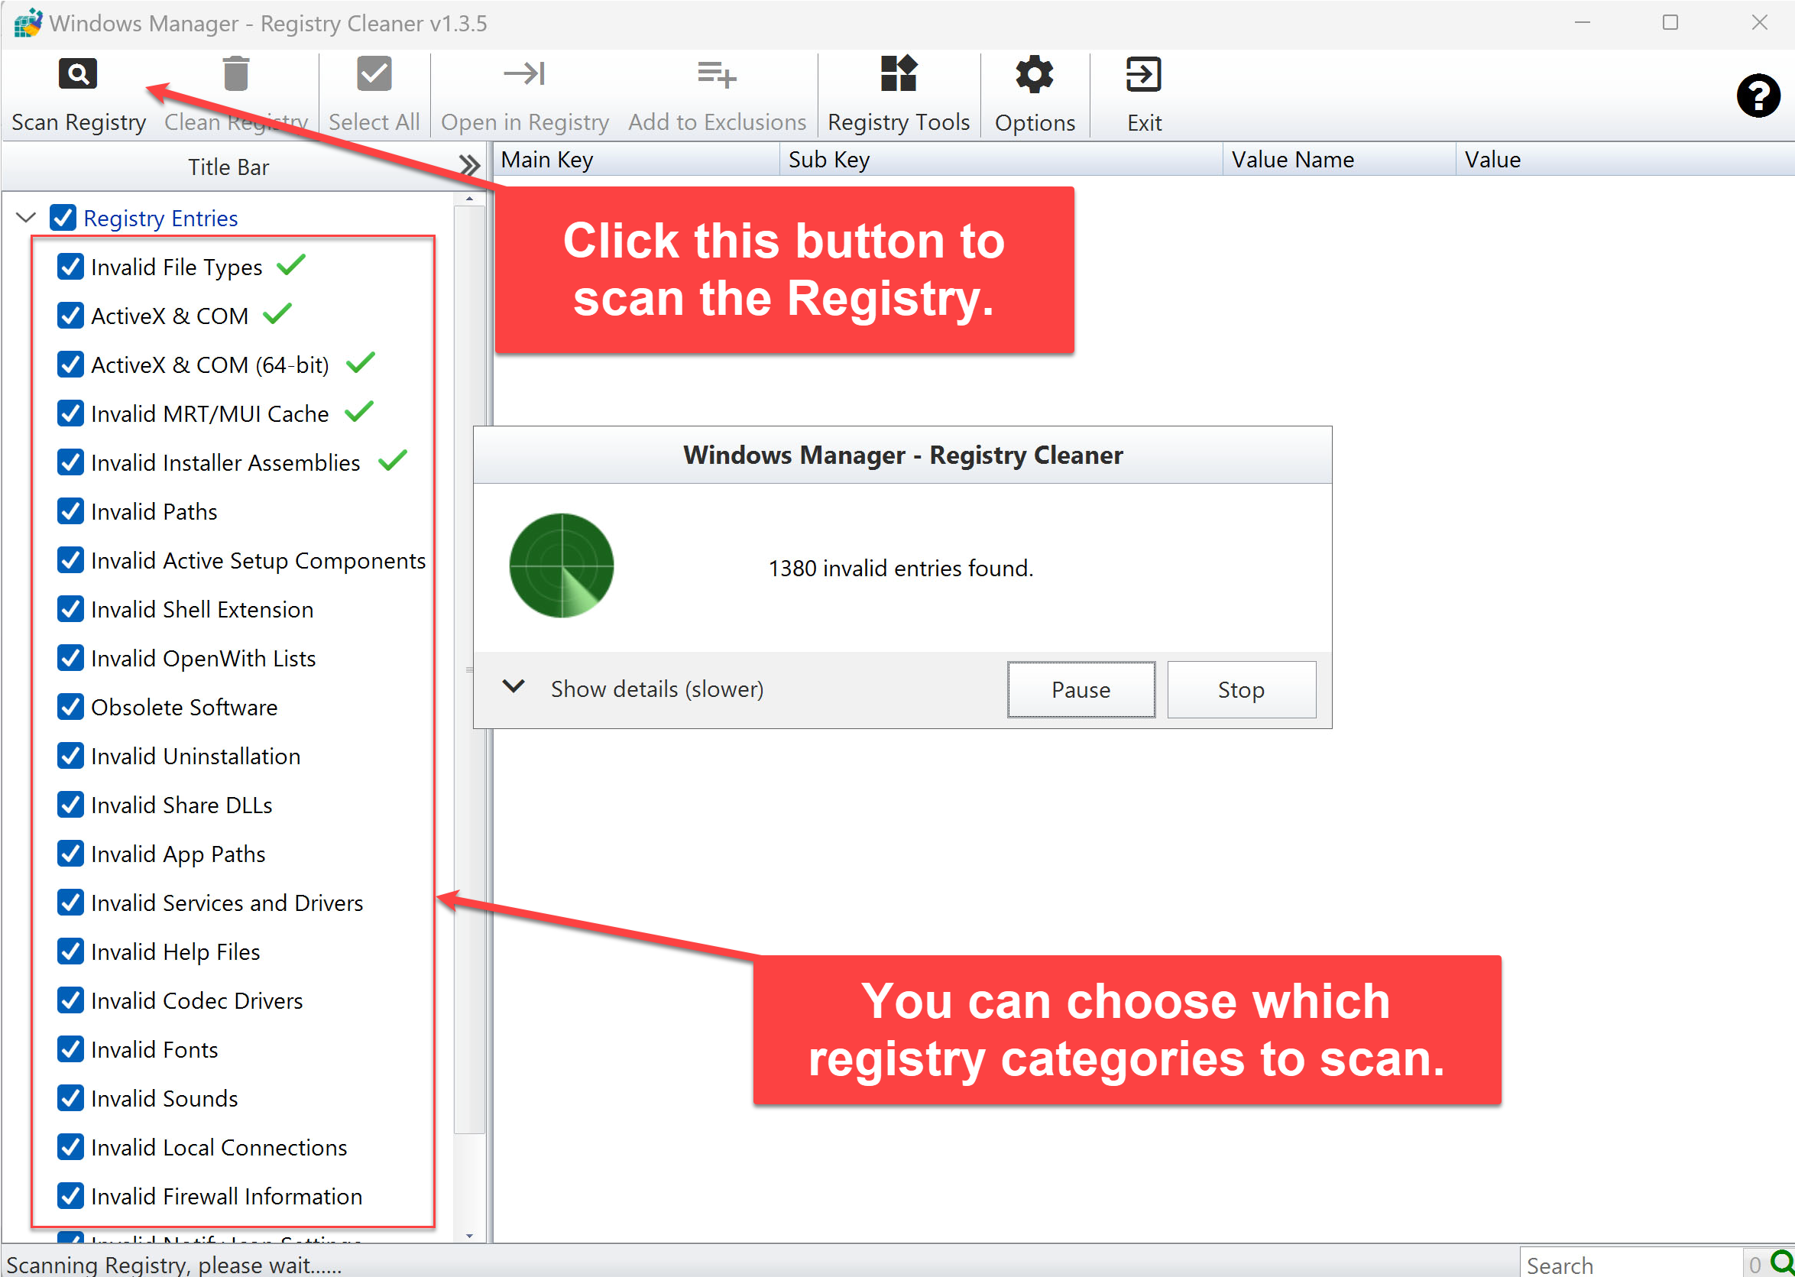Open the Options gear icon
Image resolution: width=1795 pixels, height=1277 pixels.
click(1034, 74)
